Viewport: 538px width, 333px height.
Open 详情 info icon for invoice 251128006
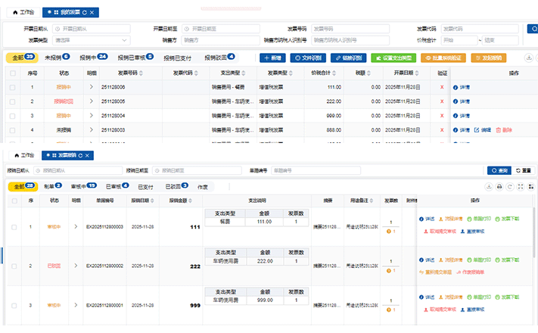(x=456, y=87)
